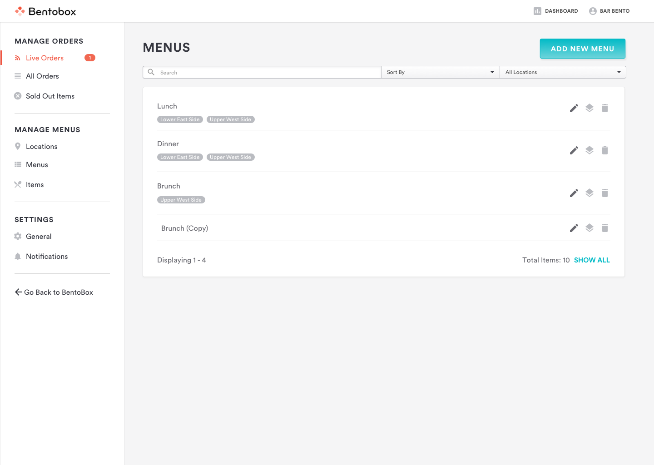Image resolution: width=654 pixels, height=465 pixels.
Task: Click Upper West Side tag under Dinner
Action: (x=230, y=157)
